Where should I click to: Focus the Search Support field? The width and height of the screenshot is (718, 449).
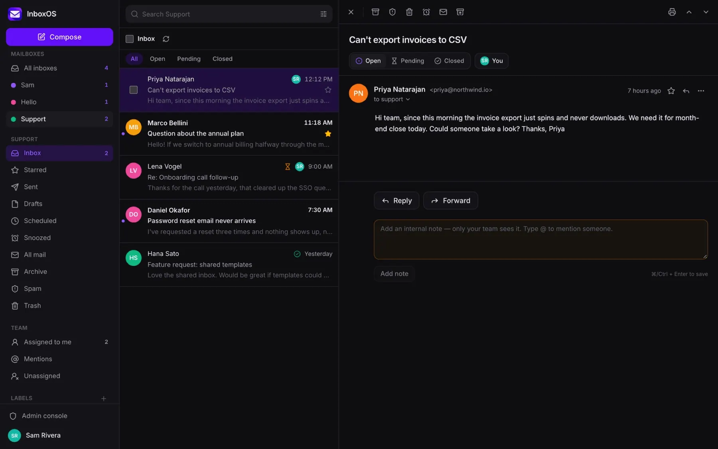[229, 14]
